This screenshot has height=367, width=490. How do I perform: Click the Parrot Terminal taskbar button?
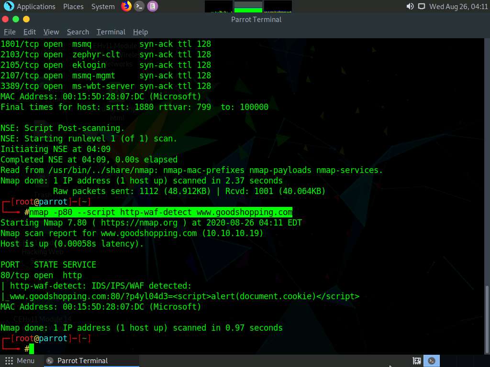tap(90, 361)
